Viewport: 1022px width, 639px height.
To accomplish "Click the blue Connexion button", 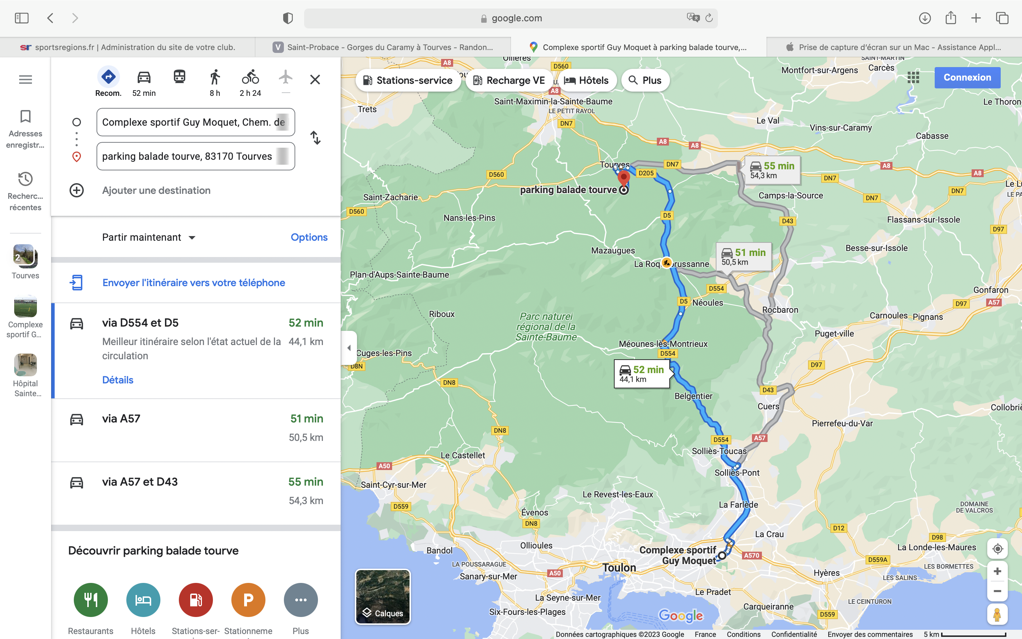I will coord(967,77).
